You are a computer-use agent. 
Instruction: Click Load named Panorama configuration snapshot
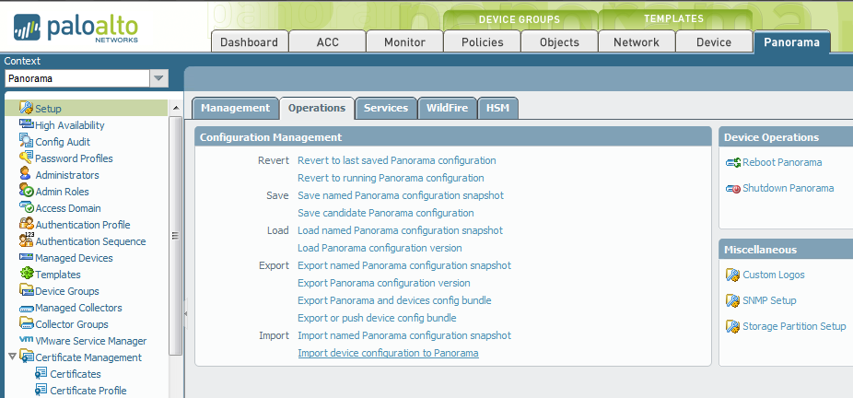click(x=400, y=230)
